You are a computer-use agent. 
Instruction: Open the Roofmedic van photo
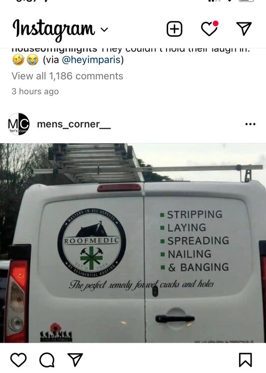pyautogui.click(x=133, y=243)
